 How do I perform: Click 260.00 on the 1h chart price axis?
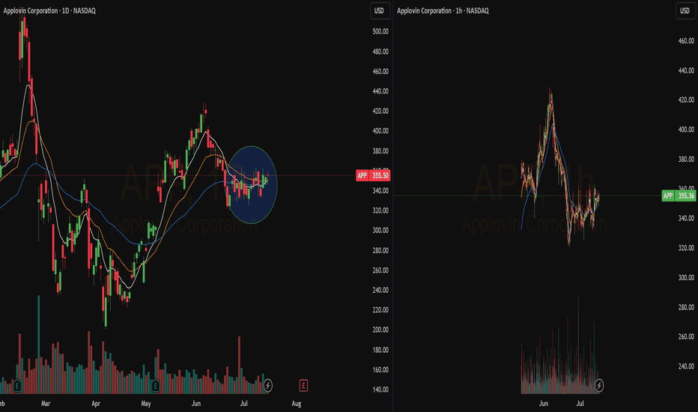tap(686, 337)
